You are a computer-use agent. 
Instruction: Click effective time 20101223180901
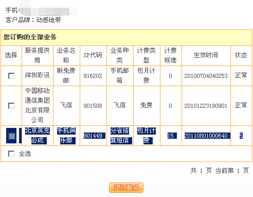pyautogui.click(x=206, y=106)
